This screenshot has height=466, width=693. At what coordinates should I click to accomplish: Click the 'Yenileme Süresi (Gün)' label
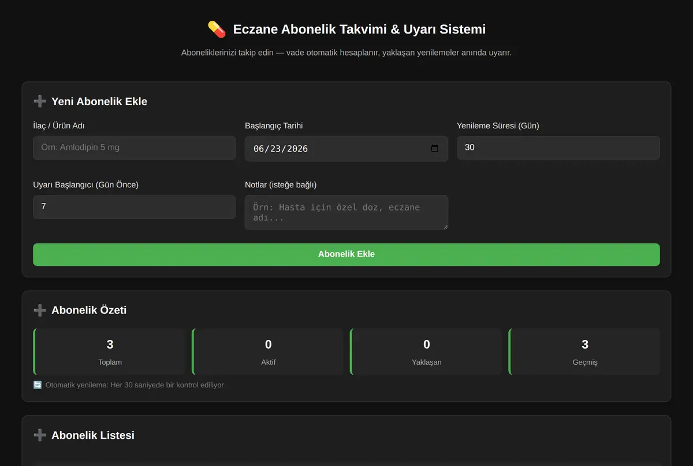pos(498,125)
